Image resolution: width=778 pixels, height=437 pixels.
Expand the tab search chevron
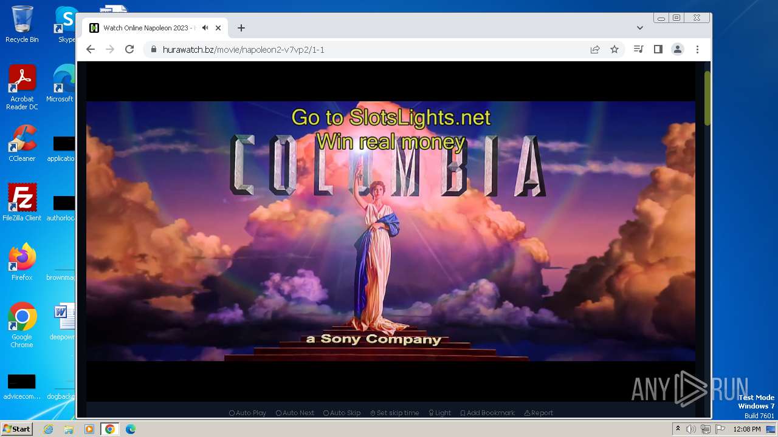(x=640, y=28)
